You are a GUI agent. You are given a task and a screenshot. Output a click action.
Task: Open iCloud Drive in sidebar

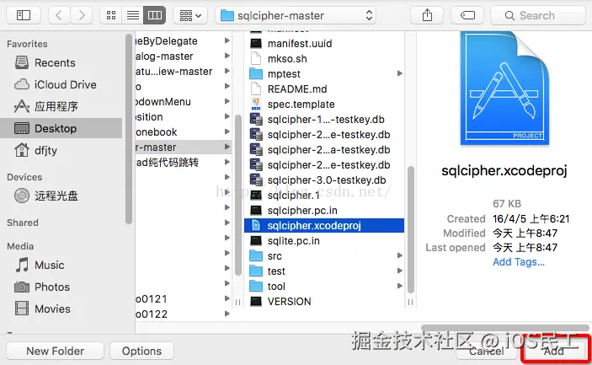[x=61, y=84]
